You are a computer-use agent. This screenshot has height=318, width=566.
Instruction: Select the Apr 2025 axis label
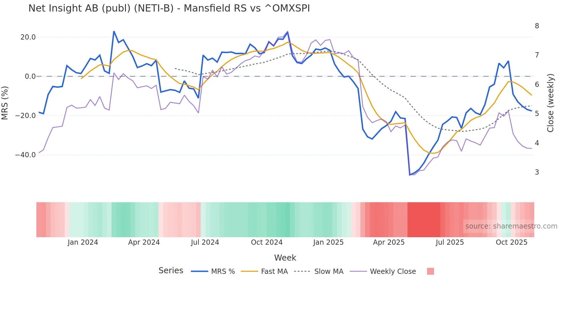click(389, 242)
